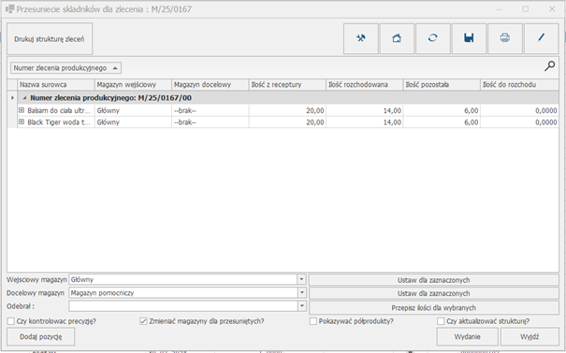
Task: Click Ilość do rozchodu cell in Black Tiger row
Action: click(x=520, y=122)
